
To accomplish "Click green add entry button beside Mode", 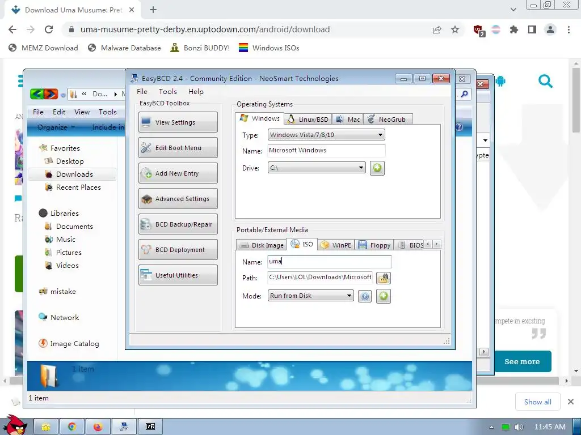I will (384, 296).
